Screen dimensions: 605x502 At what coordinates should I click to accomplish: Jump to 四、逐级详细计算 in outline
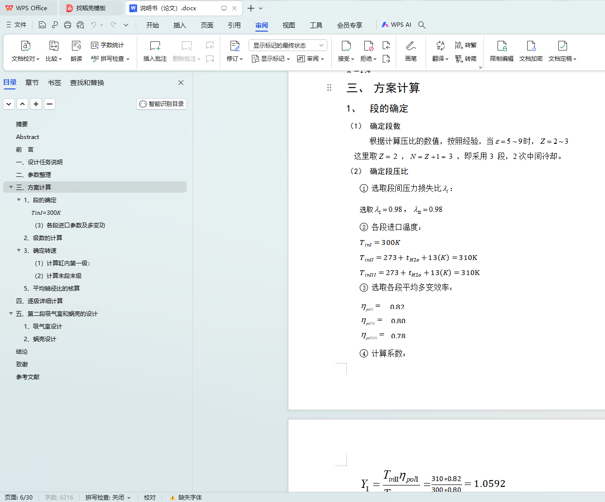[39, 301]
